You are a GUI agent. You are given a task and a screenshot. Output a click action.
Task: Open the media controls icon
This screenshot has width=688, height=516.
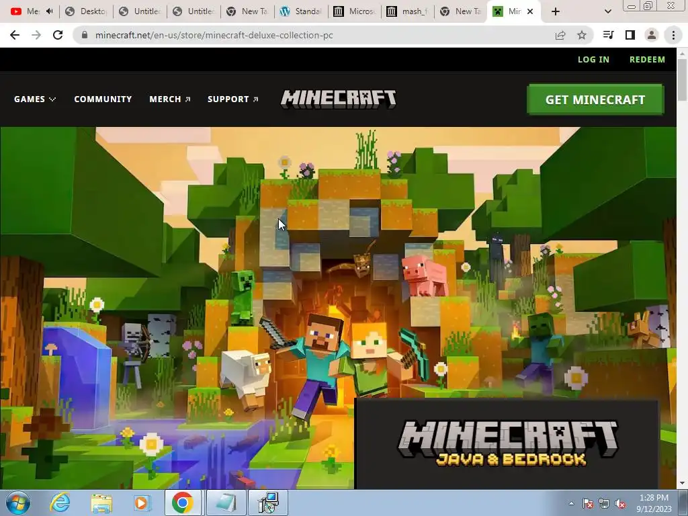pos(609,35)
